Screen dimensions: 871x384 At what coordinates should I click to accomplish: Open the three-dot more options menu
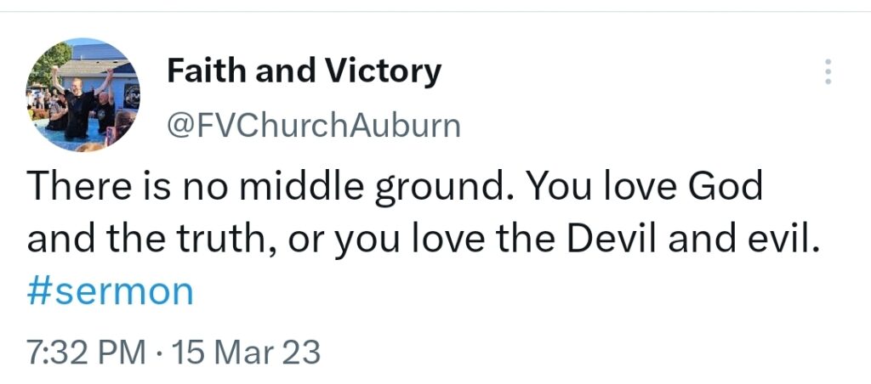[x=828, y=71]
